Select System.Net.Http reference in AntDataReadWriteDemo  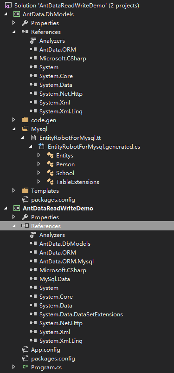coord(61,323)
